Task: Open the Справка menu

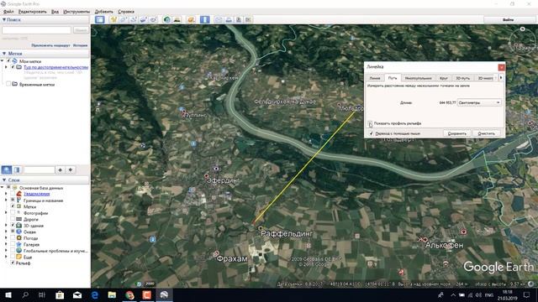Action: click(126, 11)
